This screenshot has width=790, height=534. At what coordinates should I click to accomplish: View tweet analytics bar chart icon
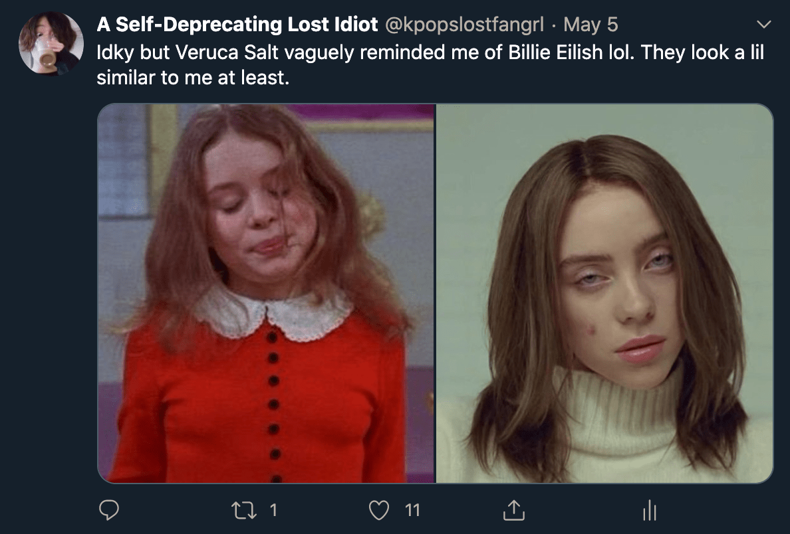point(649,510)
